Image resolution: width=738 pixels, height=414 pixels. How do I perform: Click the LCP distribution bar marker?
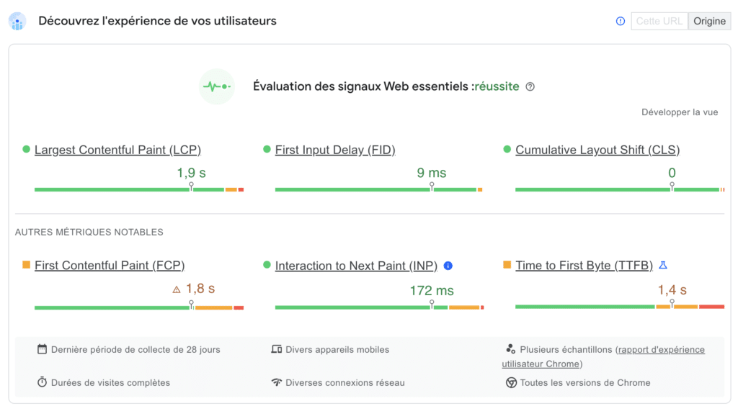191,186
